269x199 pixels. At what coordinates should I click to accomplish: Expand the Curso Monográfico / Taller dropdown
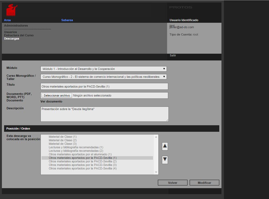(103, 77)
